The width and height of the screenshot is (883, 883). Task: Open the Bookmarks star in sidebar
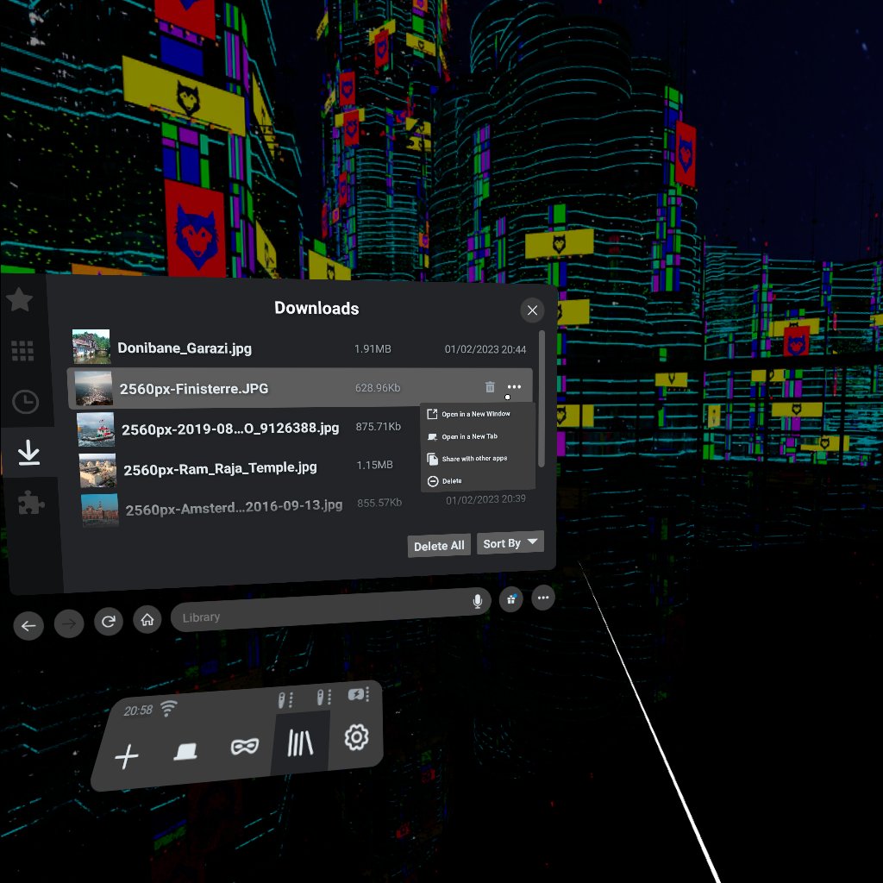pyautogui.click(x=20, y=299)
